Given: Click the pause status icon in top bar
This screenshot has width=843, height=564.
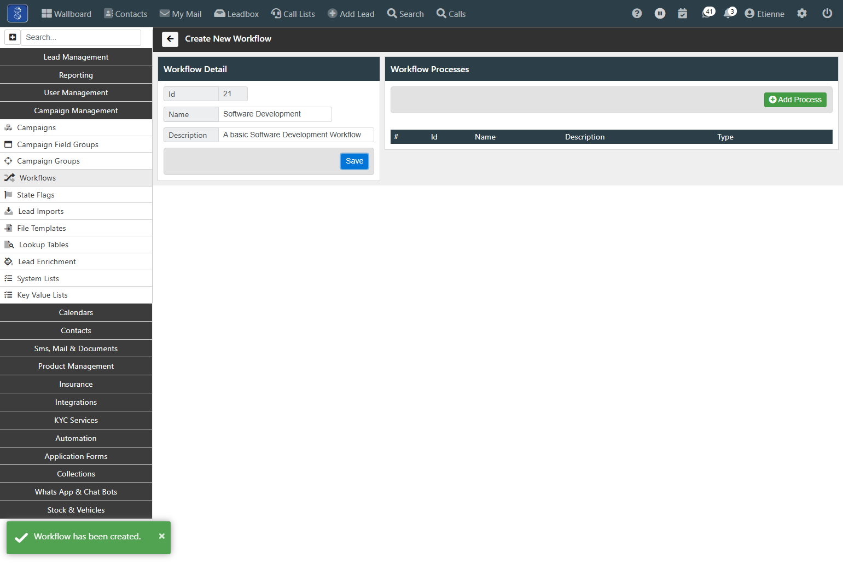Looking at the screenshot, I should click(660, 14).
